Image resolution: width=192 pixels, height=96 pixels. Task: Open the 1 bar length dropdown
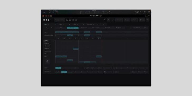(x=107, y=72)
